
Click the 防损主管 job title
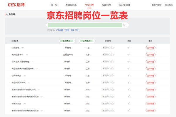tap(16, 48)
